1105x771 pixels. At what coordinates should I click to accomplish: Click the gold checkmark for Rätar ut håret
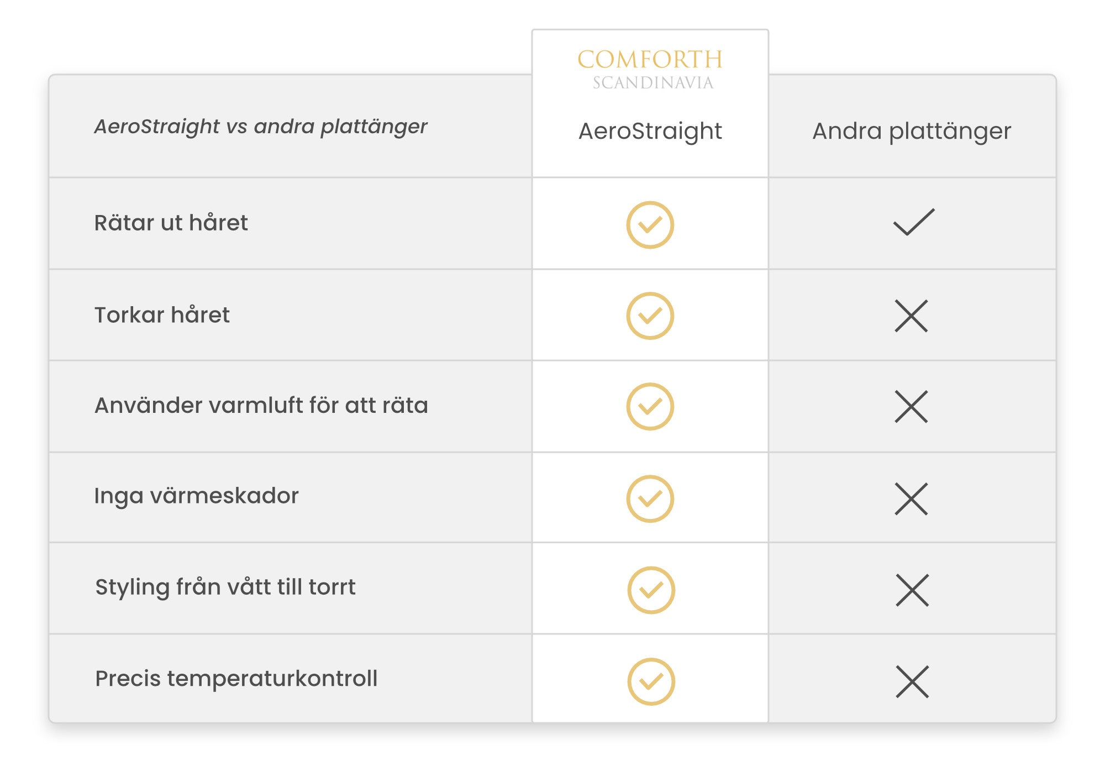point(650,225)
